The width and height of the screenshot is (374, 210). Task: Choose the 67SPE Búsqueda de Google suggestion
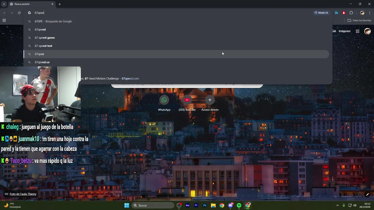tap(176, 21)
